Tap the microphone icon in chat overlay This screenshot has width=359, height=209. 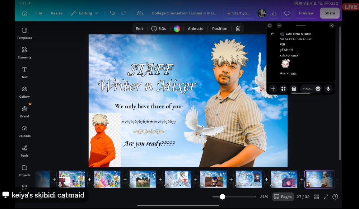328,89
